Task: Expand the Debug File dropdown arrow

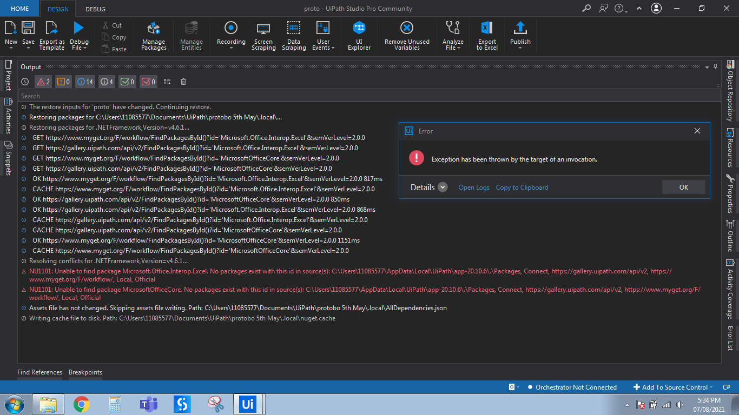Action: click(85, 48)
